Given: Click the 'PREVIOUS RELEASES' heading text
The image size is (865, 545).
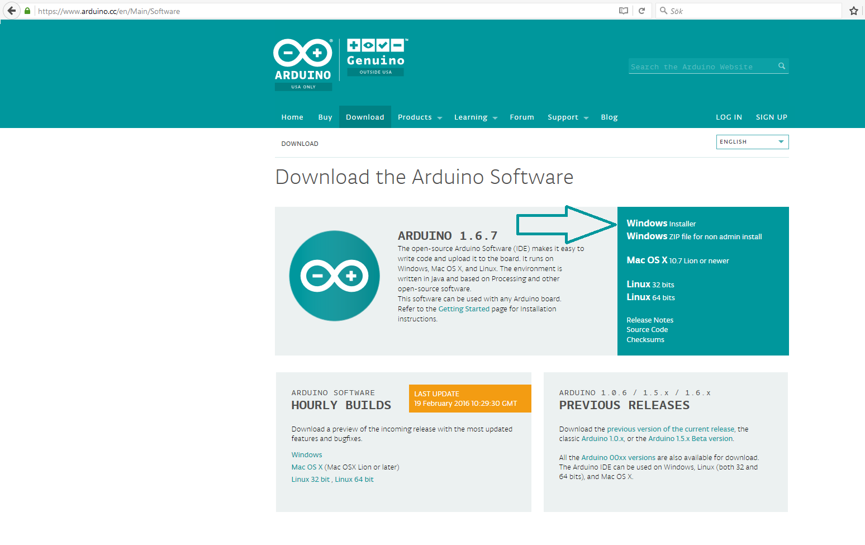Looking at the screenshot, I should click(x=624, y=405).
